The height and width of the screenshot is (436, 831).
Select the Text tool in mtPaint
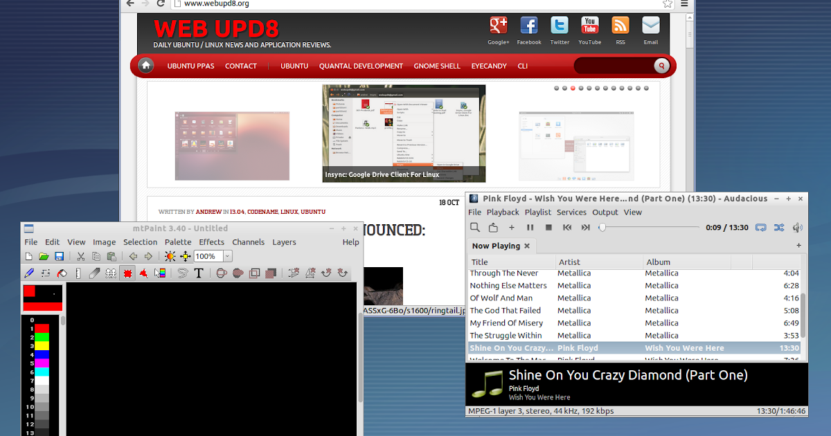point(199,272)
